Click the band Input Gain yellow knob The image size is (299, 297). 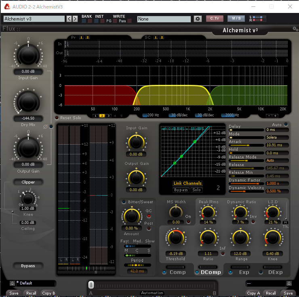click(136, 142)
